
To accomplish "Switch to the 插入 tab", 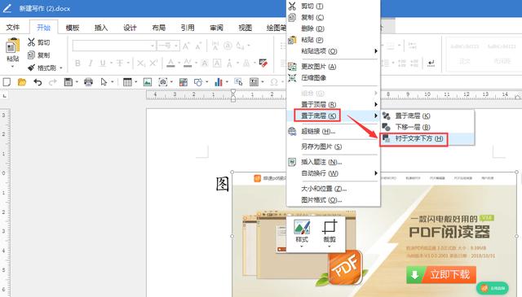I will pyautogui.click(x=101, y=28).
